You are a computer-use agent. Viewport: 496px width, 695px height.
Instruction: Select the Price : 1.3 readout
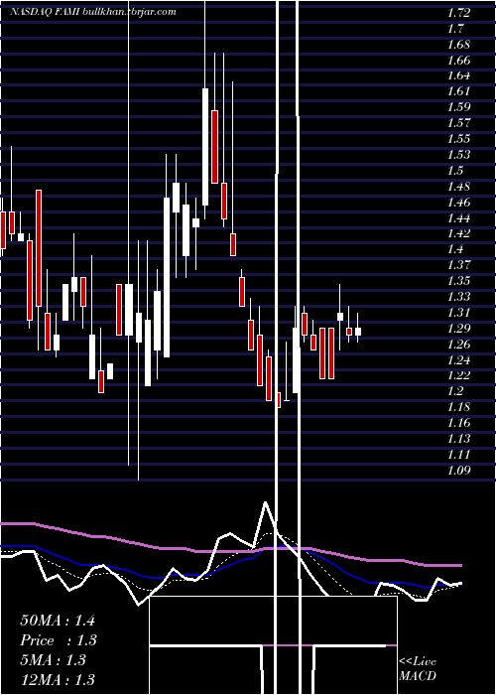click(59, 640)
